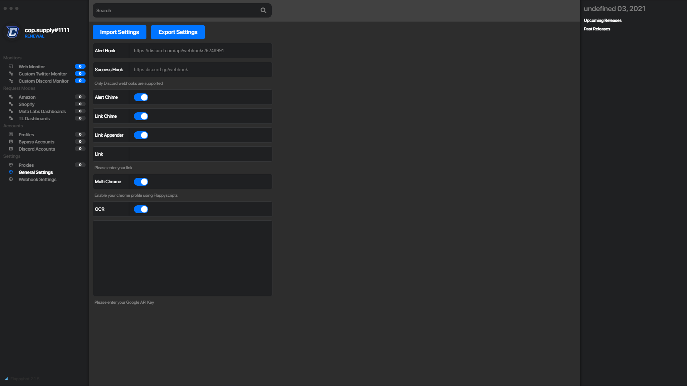Open Shopify in the sidebar
The height and width of the screenshot is (386, 687).
pyautogui.click(x=26, y=104)
